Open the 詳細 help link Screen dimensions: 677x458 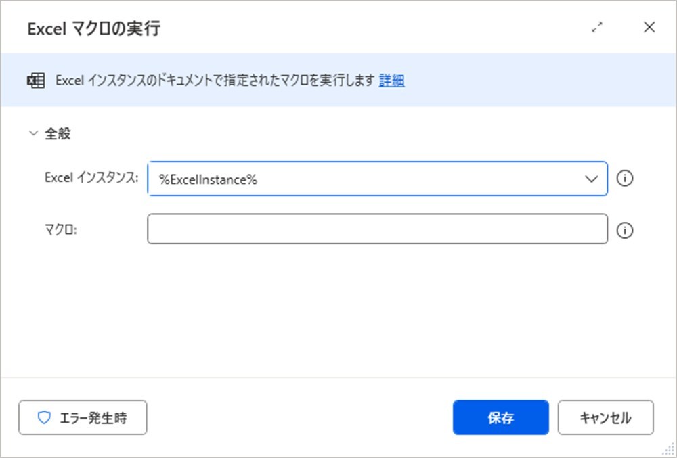click(391, 81)
